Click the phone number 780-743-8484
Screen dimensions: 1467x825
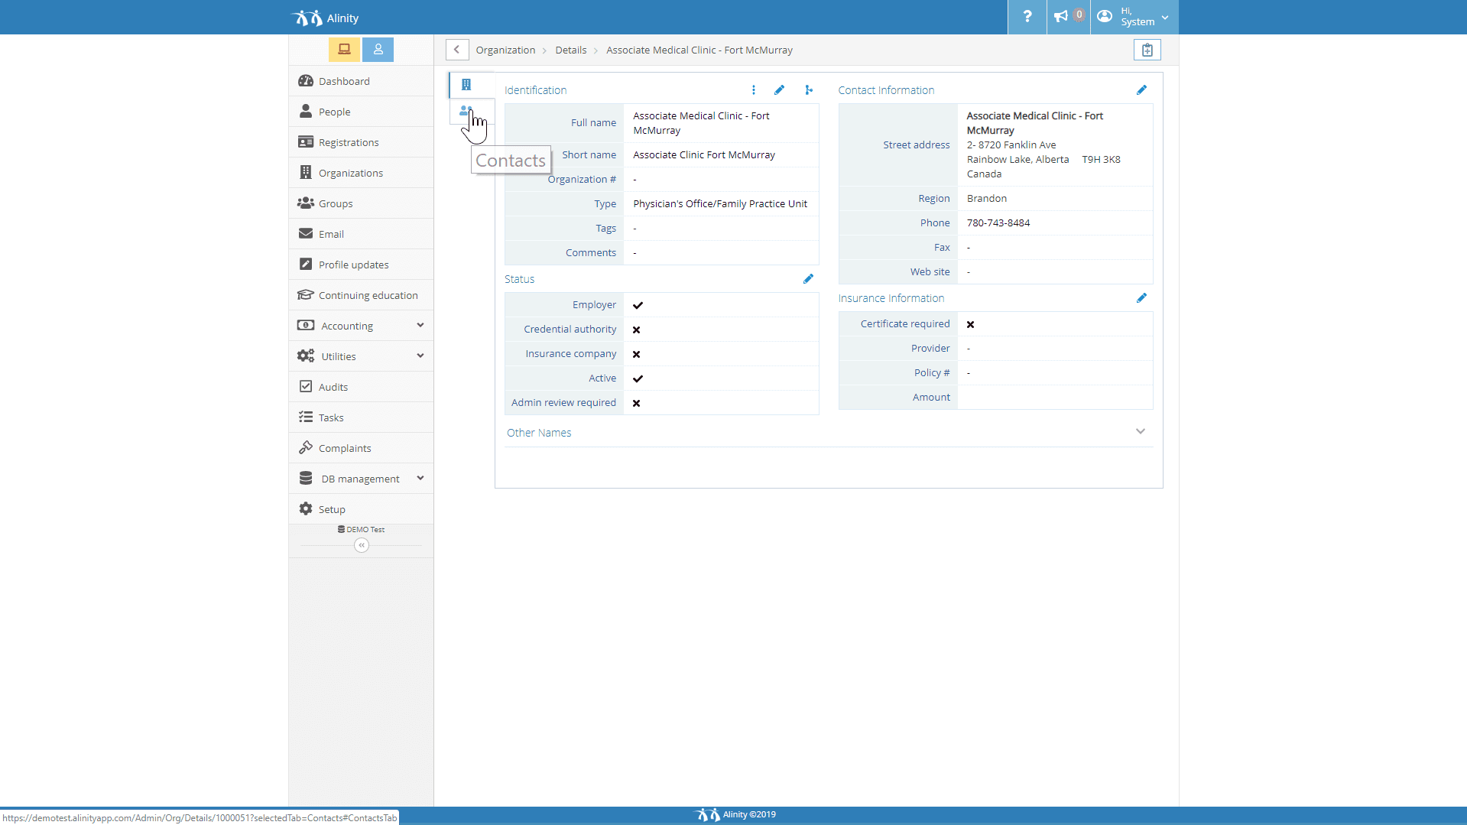pyautogui.click(x=998, y=223)
